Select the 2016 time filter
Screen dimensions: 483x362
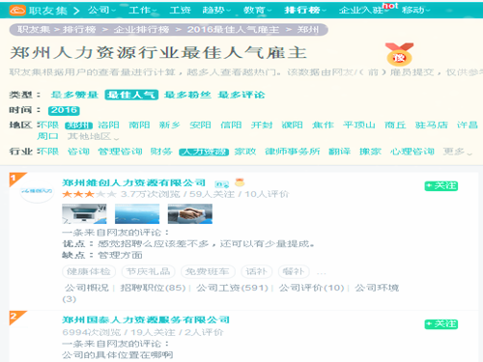pos(64,110)
